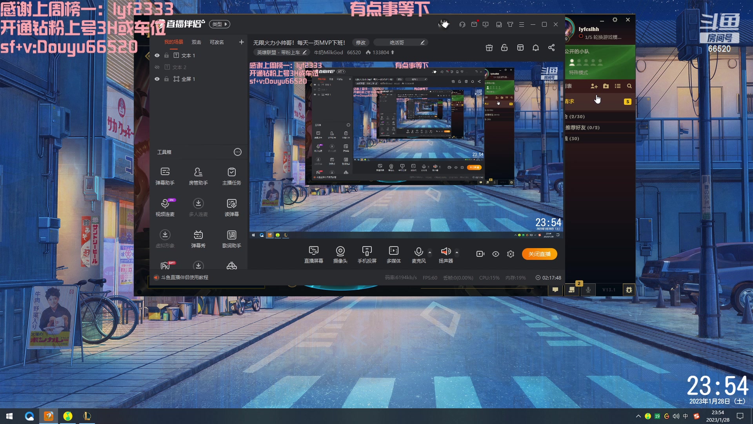Open stream settings gear next to 关闭直播

coord(511,254)
